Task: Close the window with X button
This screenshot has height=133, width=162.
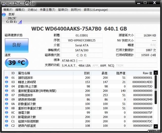Action: [x=154, y=3]
